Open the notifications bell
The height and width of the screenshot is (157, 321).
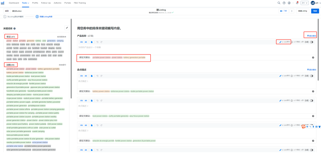297,3
